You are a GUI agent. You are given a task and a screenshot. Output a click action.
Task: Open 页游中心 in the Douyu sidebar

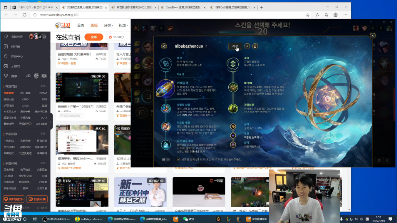[x=17, y=56]
